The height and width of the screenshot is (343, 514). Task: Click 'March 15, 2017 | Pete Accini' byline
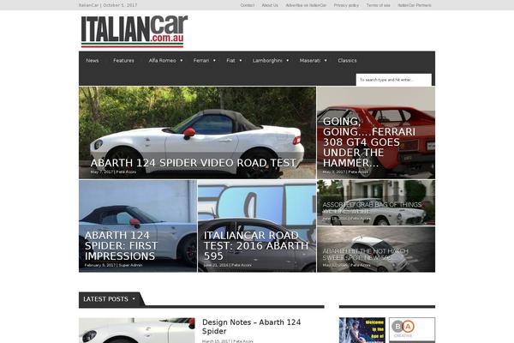click(x=228, y=341)
